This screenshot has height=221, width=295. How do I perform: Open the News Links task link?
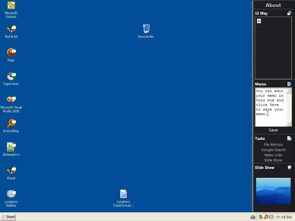pos(273,155)
